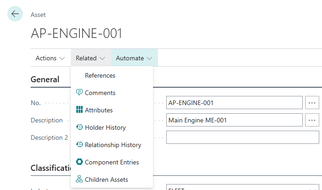Open the ellipsis lookup beside No. field
Image resolution: width=322 pixels, height=190 pixels.
312,103
